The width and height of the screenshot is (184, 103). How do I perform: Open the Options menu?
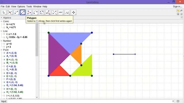[x=21, y=7]
